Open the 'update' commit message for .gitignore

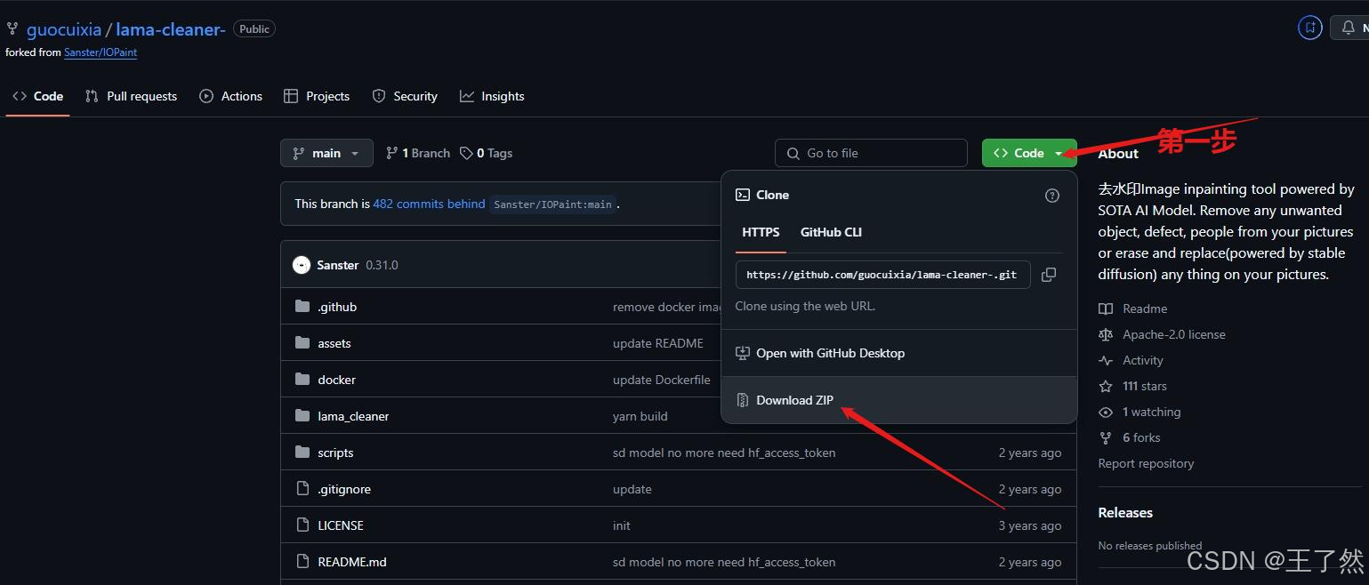[x=632, y=489]
